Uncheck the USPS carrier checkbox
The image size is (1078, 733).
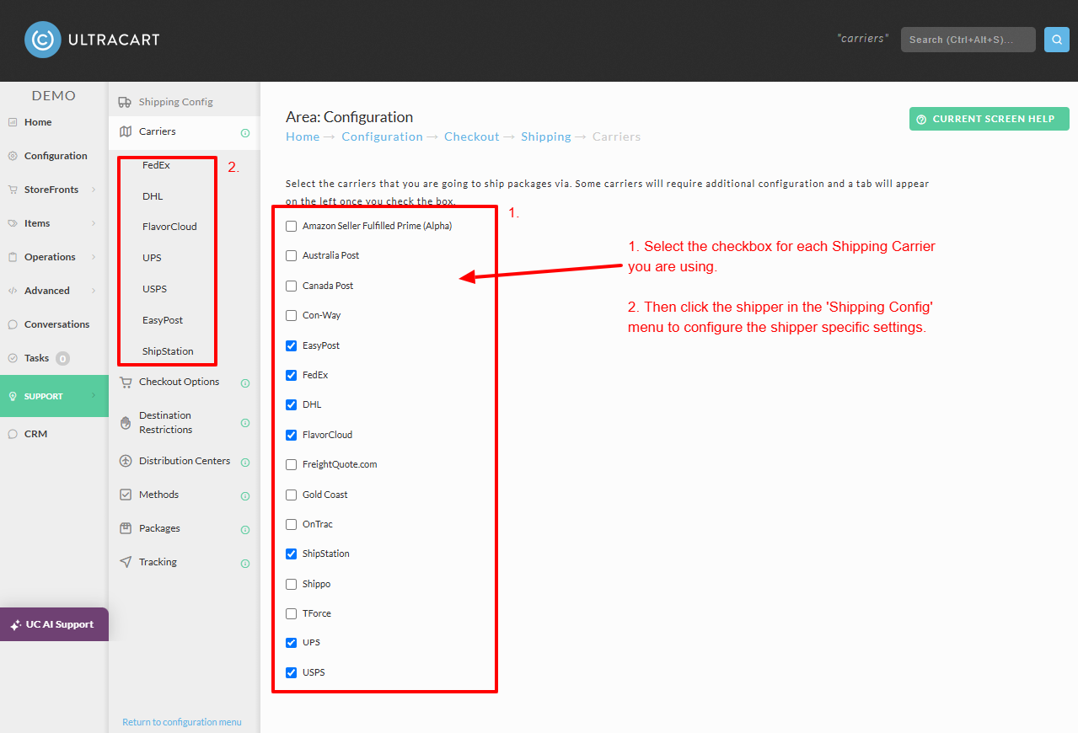click(292, 672)
